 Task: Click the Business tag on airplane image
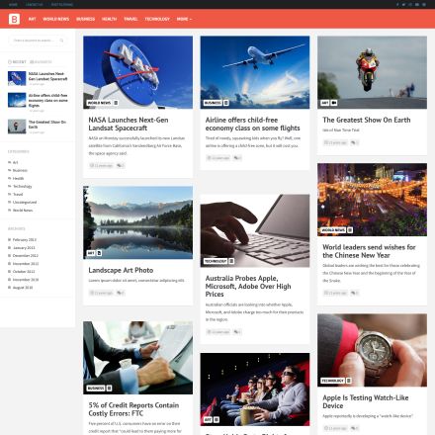point(213,103)
